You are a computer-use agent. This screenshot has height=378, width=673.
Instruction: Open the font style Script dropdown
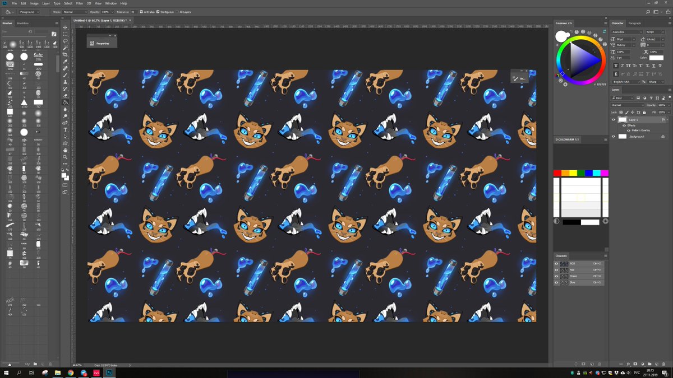point(657,32)
